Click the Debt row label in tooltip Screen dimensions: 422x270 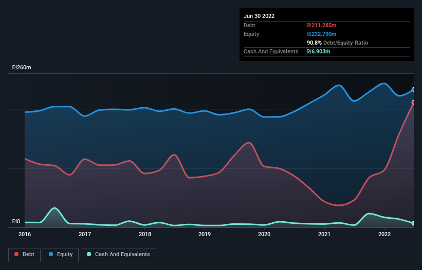click(249, 25)
